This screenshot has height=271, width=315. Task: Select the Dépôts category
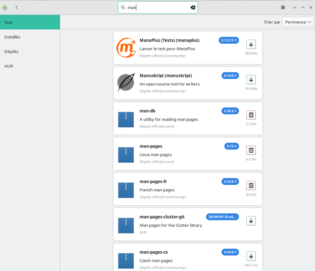pyautogui.click(x=30, y=51)
